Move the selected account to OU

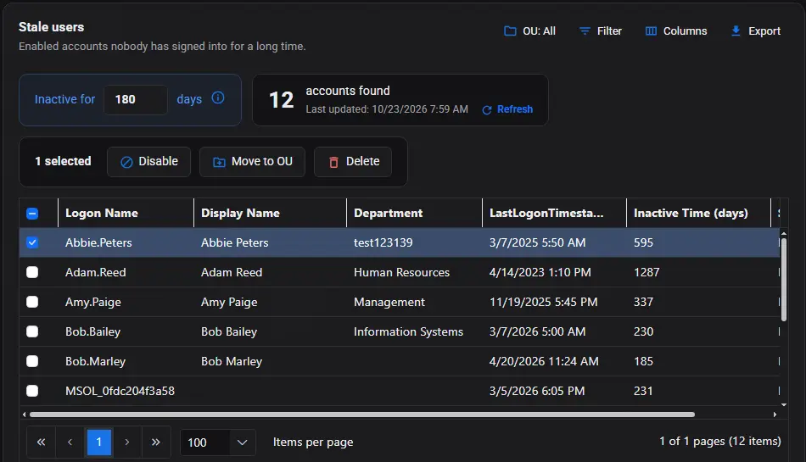[252, 162]
